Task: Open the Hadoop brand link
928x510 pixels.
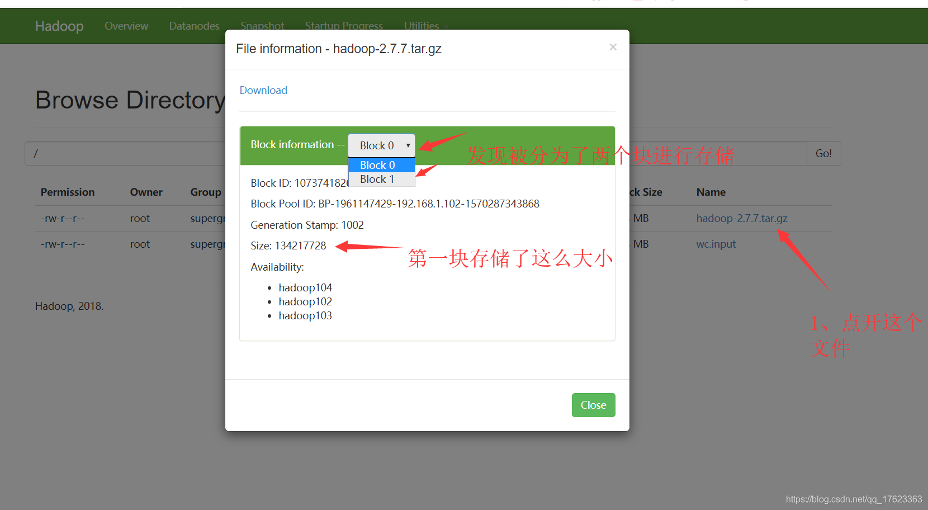Action: click(x=59, y=26)
